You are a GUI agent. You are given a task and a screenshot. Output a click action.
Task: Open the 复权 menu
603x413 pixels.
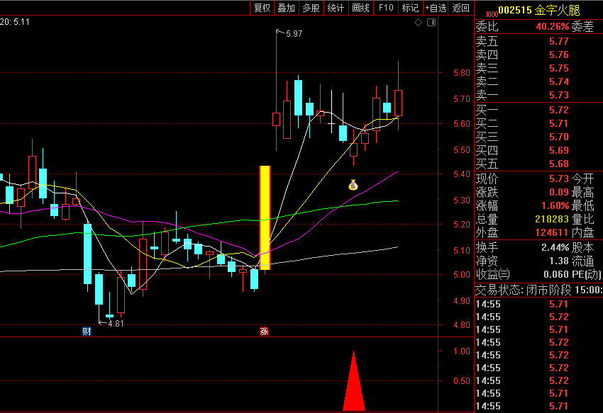pyautogui.click(x=262, y=8)
